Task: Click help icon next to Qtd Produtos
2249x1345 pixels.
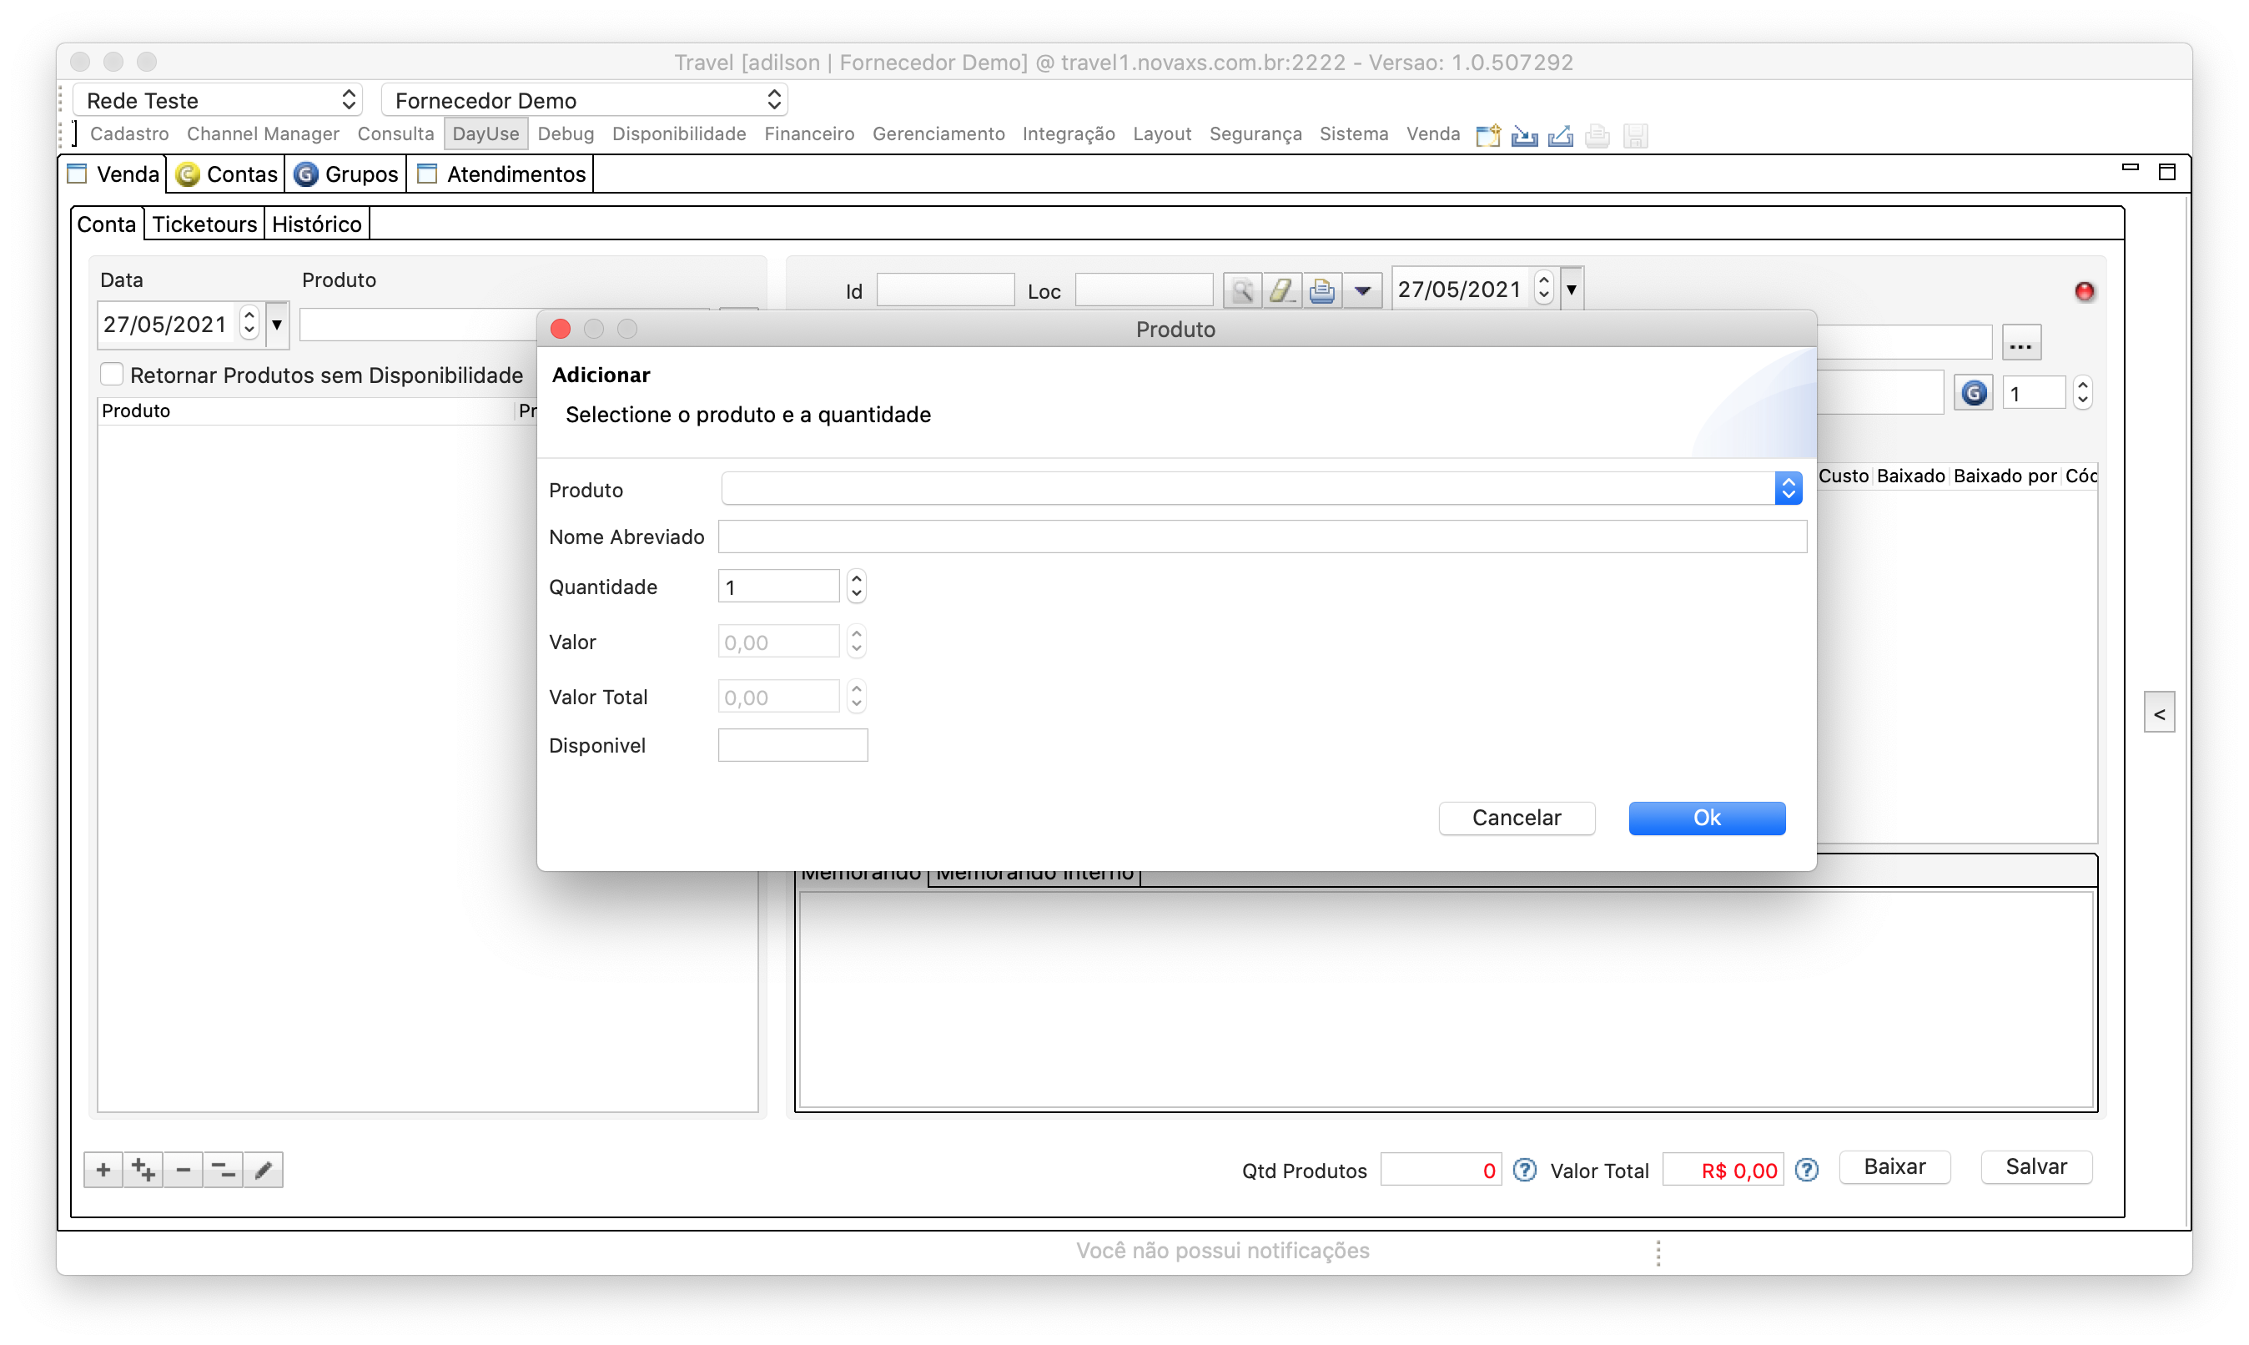Action: point(1525,1170)
